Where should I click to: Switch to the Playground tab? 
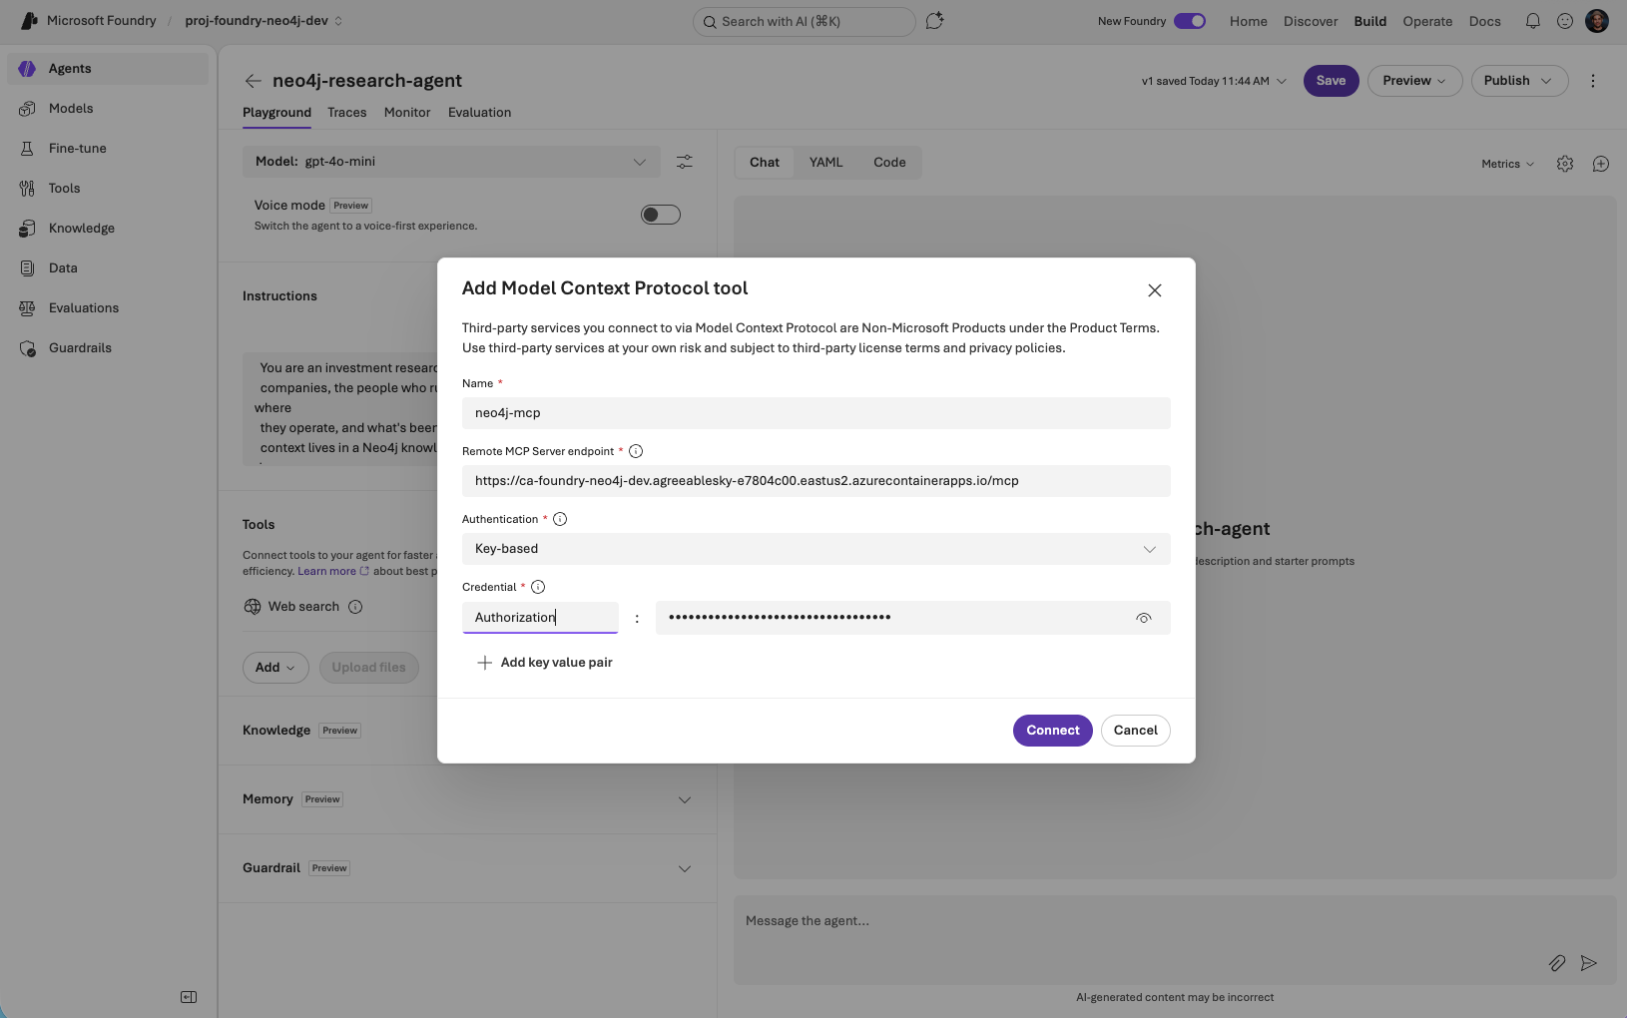click(x=276, y=113)
